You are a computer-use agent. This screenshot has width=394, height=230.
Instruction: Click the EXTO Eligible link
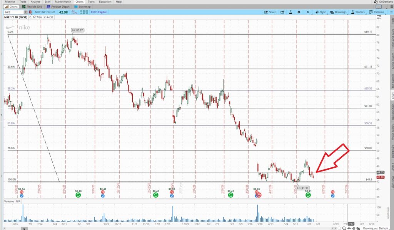[x=99, y=12]
